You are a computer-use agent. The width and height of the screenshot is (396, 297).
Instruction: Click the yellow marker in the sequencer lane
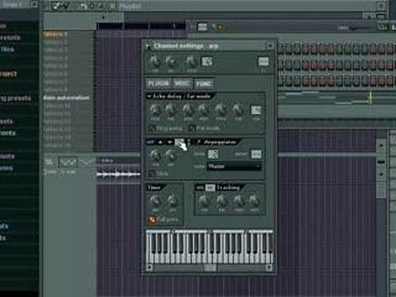[x=370, y=98]
